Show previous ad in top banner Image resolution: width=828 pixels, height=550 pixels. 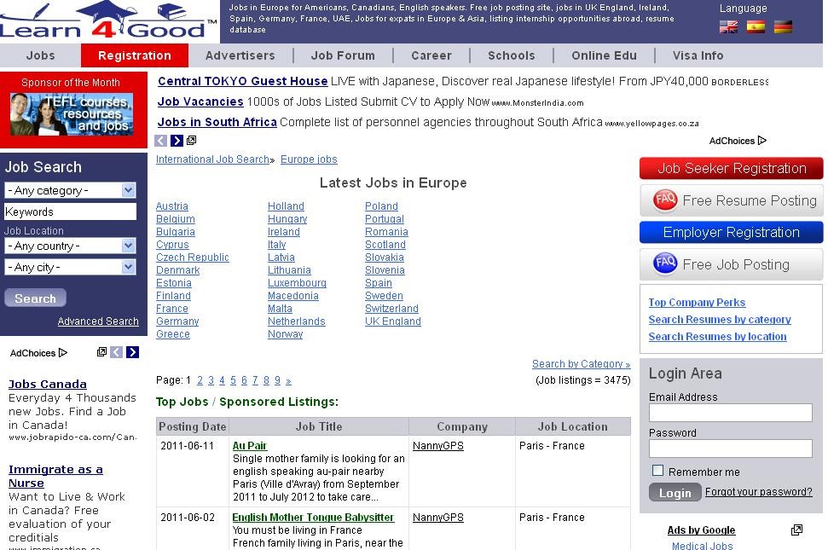161,141
